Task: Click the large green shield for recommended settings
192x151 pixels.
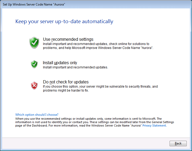Action: coord(34,43)
